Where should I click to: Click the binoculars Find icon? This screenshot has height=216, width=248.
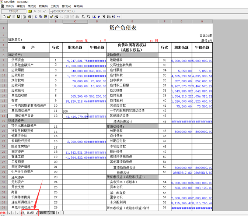tap(77, 17)
